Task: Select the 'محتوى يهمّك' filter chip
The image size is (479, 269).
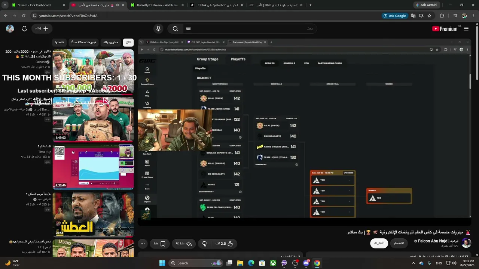Action: [111, 42]
